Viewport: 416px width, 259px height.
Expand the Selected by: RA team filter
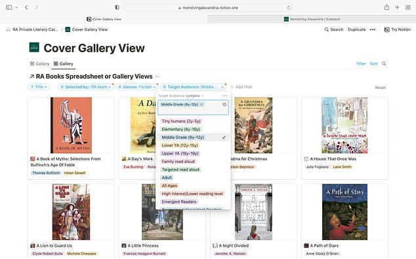click(x=85, y=87)
